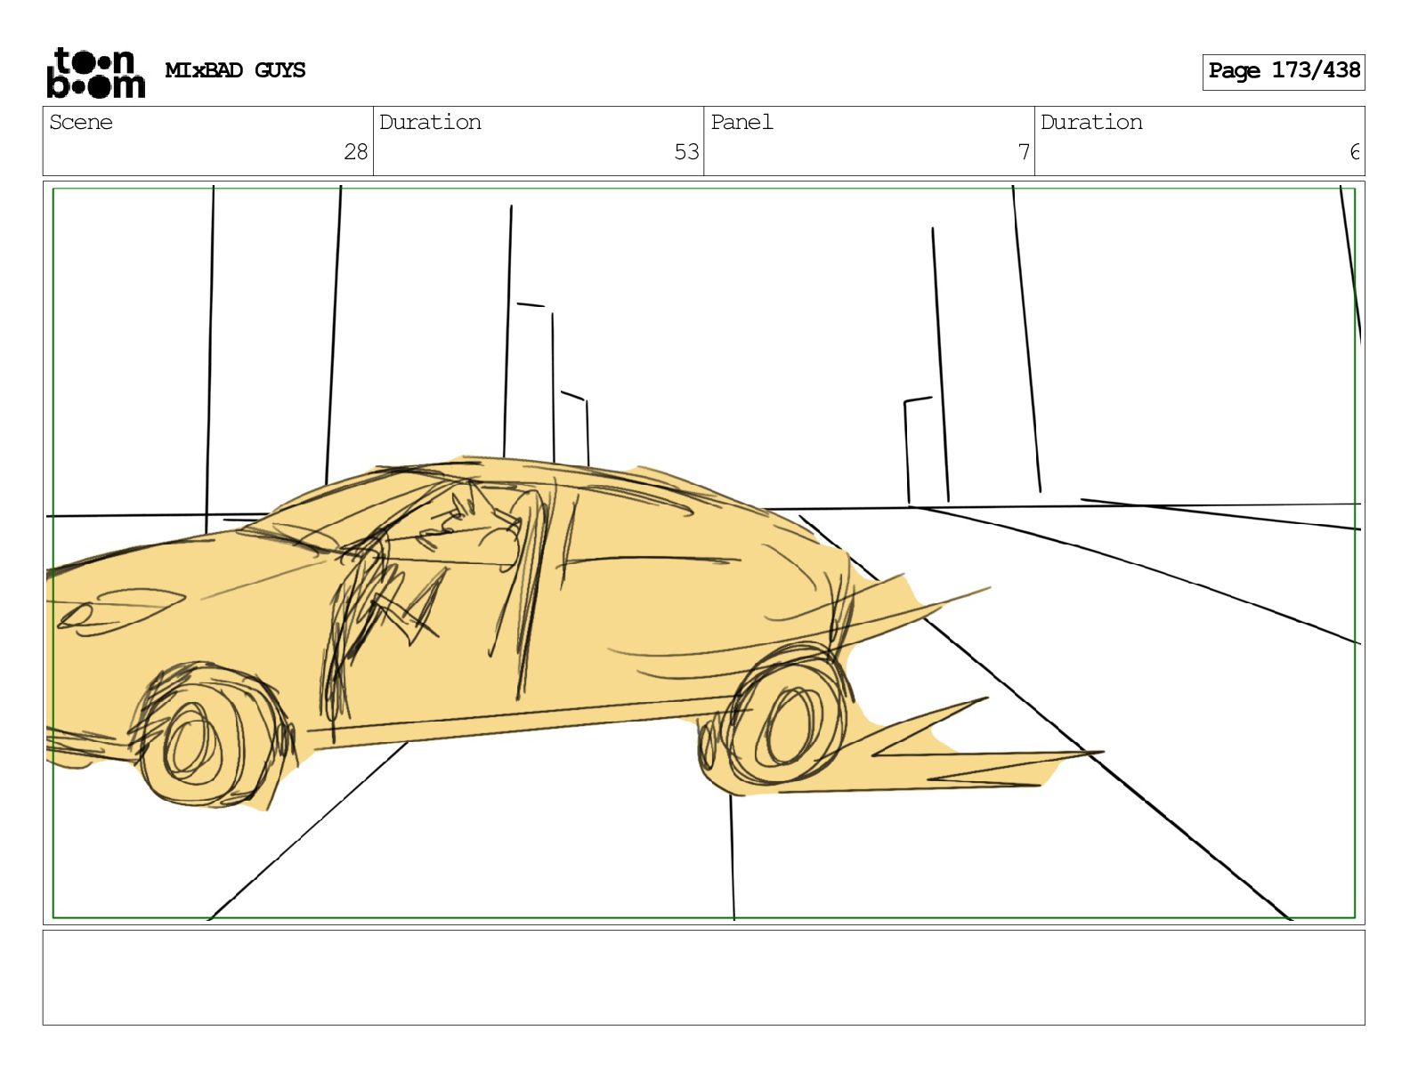The image size is (1410, 1089).
Task: Select the 'Scene' header label
Action: coord(81,122)
